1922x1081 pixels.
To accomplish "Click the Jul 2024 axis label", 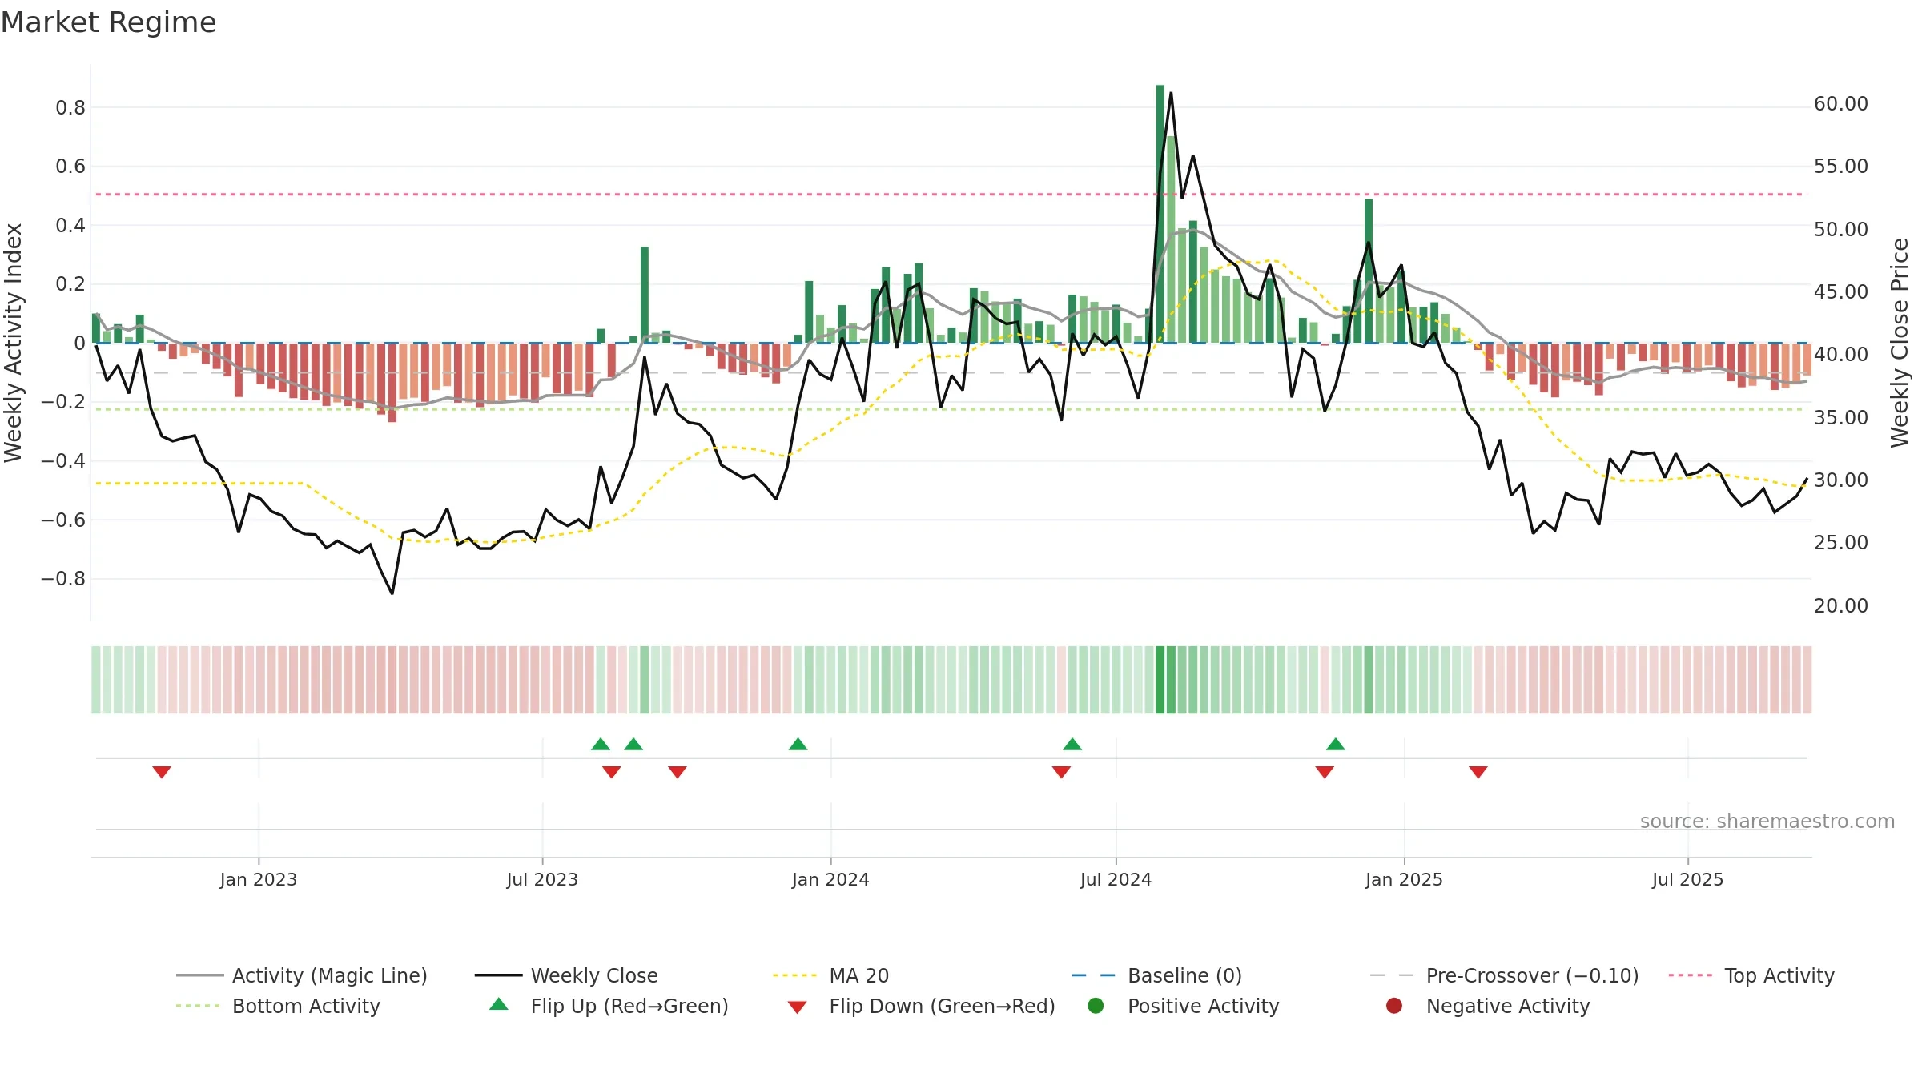I will pos(1116,879).
